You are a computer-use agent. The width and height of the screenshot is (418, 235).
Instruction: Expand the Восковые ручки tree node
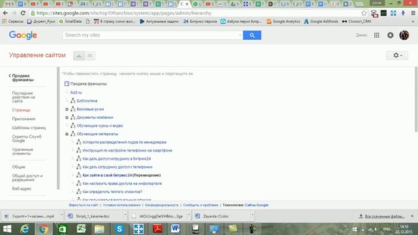coord(67,109)
